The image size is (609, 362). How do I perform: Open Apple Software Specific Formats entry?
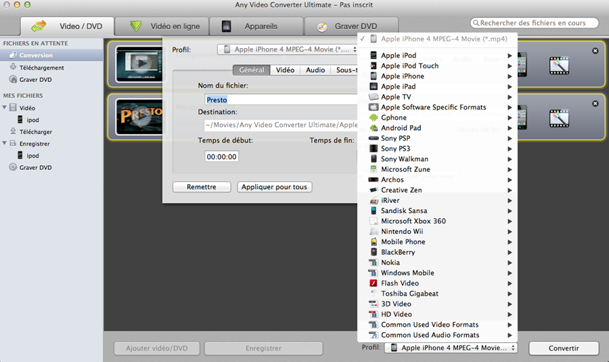(437, 107)
